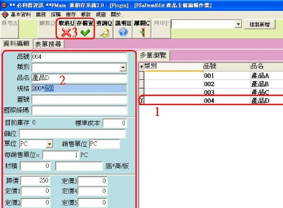The height and width of the screenshot is (208, 283).
Task: Click 產品D in the grid
Action: pos(260,101)
